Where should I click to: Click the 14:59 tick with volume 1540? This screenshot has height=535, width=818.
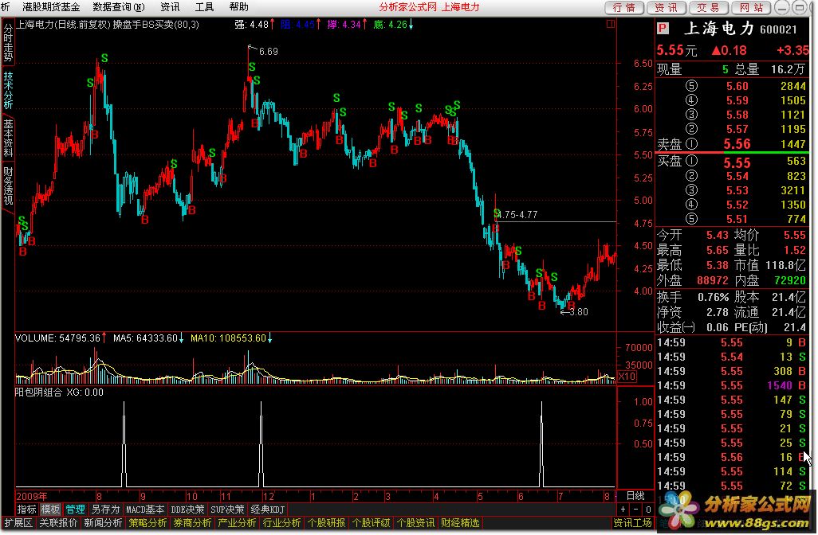point(732,385)
